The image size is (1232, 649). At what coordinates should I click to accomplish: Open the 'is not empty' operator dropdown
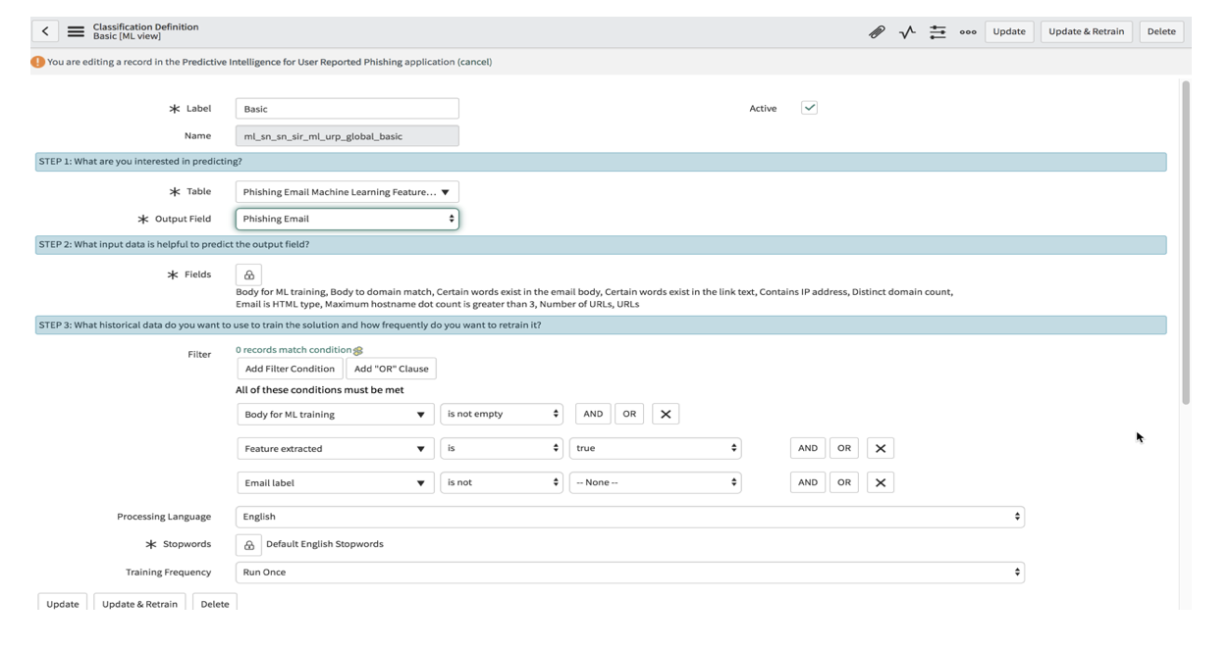502,415
